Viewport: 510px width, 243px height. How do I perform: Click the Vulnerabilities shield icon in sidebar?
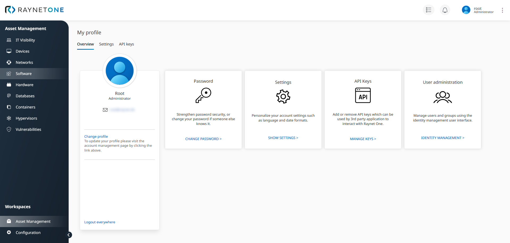(x=9, y=129)
